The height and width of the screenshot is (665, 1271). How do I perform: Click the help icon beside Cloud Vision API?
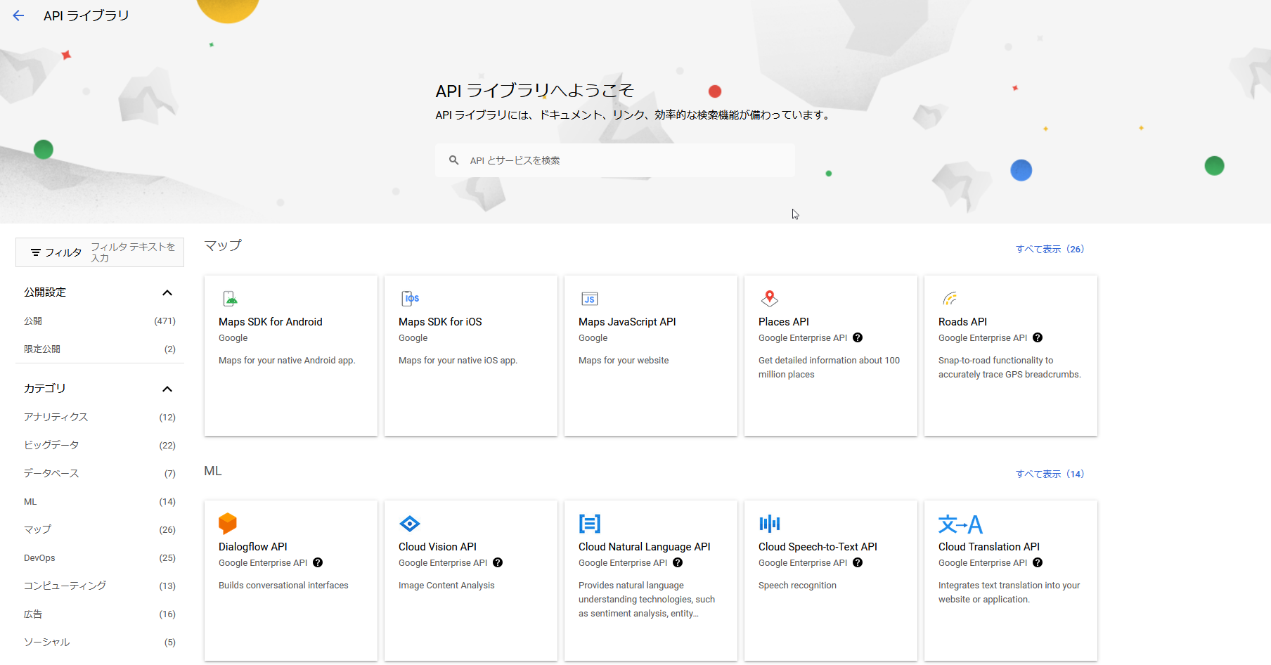(498, 562)
